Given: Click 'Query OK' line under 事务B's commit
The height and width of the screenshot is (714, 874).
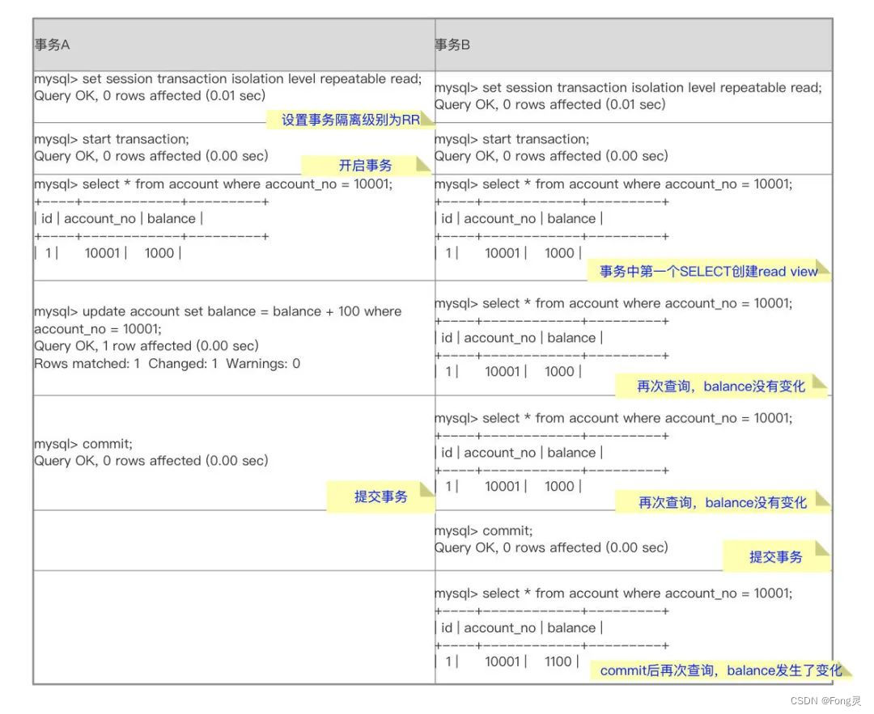Looking at the screenshot, I should (x=551, y=548).
